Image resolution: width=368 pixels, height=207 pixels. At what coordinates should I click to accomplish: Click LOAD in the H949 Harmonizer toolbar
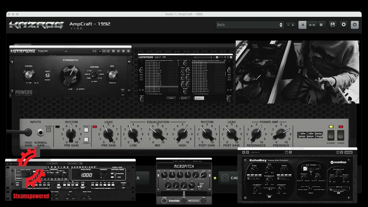[x=49, y=163]
